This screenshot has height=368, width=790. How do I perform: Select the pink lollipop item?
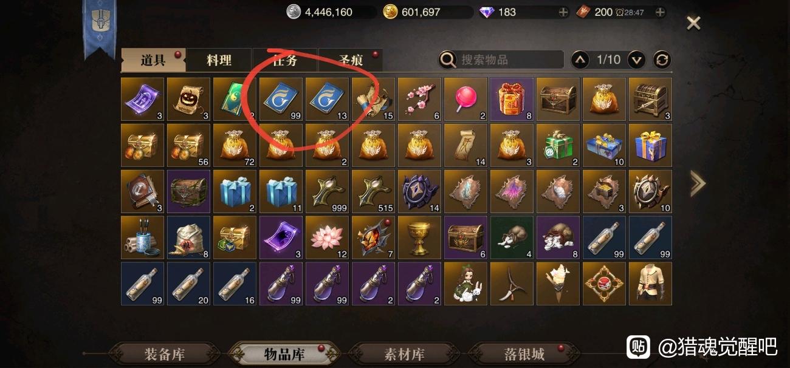465,99
